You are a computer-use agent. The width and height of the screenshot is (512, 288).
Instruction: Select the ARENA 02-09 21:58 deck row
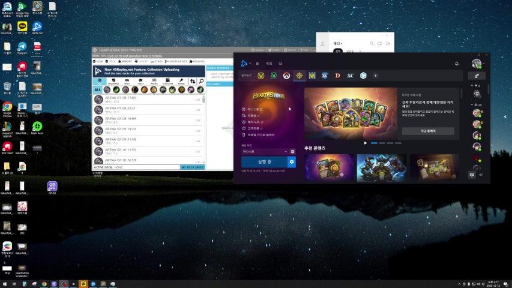[x=148, y=141]
